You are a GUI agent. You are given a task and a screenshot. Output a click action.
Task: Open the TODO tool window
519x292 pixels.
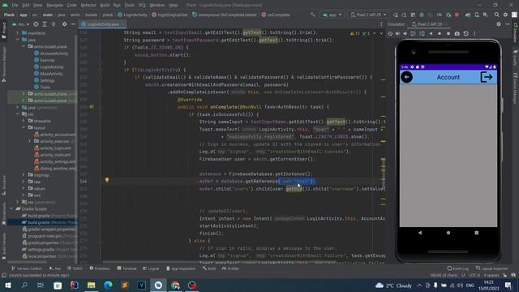coord(75,268)
